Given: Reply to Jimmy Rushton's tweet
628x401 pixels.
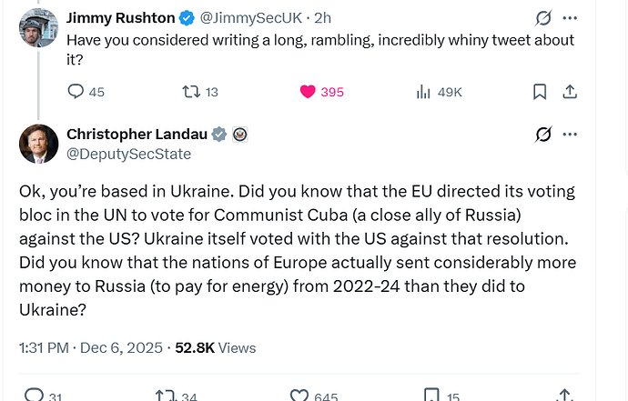Looking at the screenshot, I should (x=76, y=92).
